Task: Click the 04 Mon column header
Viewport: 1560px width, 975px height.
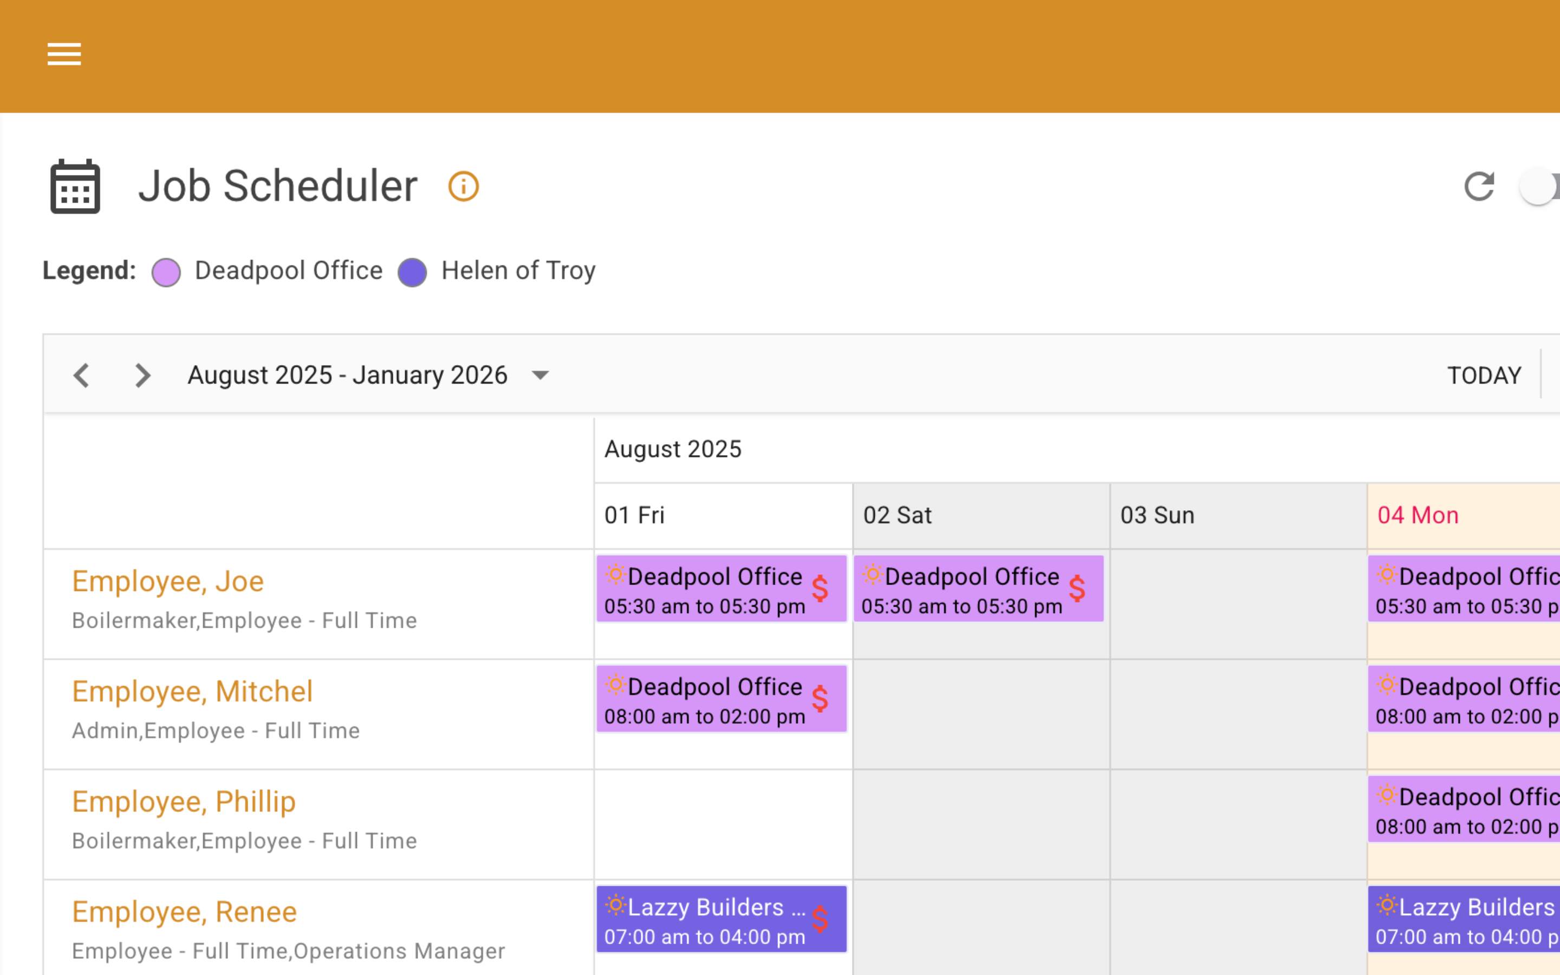Action: 1418,515
